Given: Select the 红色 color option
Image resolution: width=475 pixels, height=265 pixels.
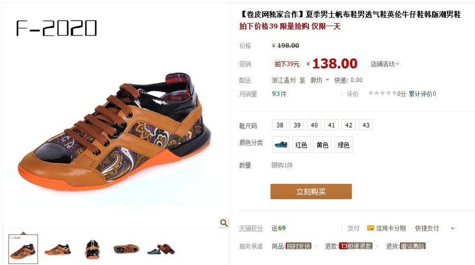Looking at the screenshot, I should click(x=301, y=145).
